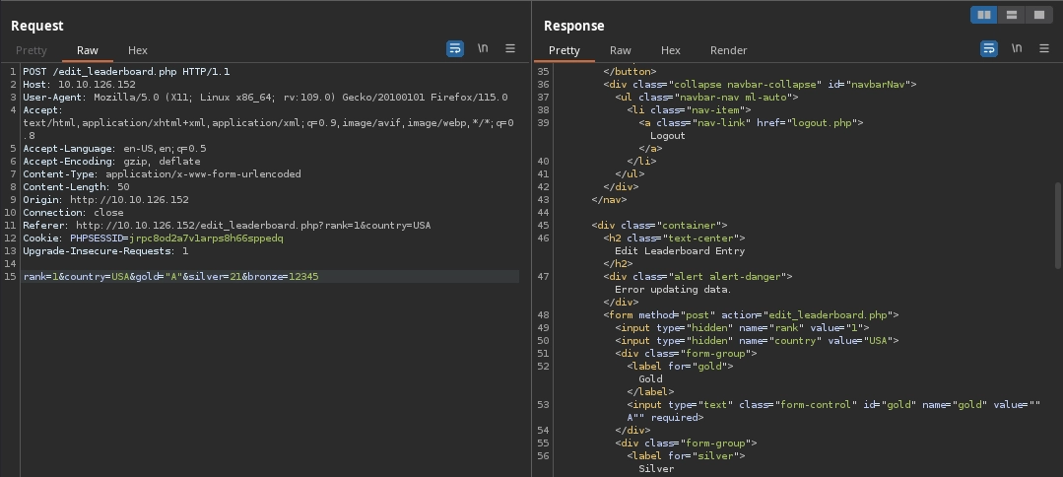Switch to the top-bottom split layout icon
1063x477 pixels.
point(1011,15)
